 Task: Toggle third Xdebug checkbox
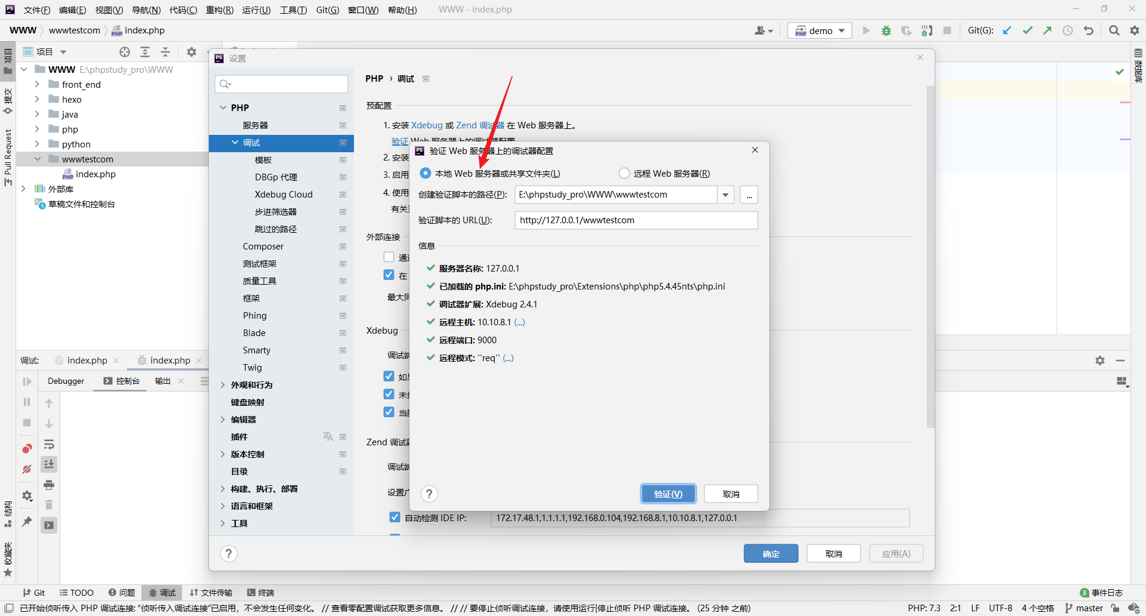click(x=389, y=412)
